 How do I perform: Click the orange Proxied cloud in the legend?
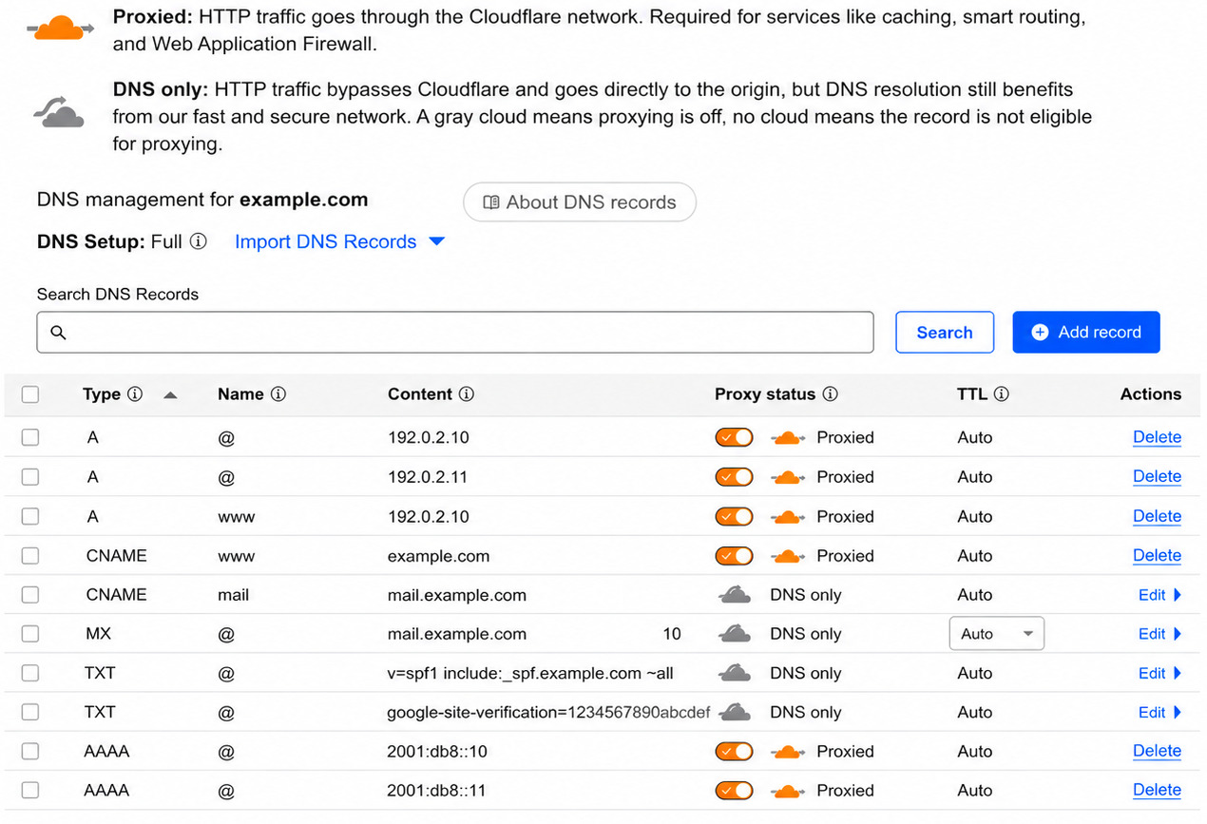click(60, 29)
